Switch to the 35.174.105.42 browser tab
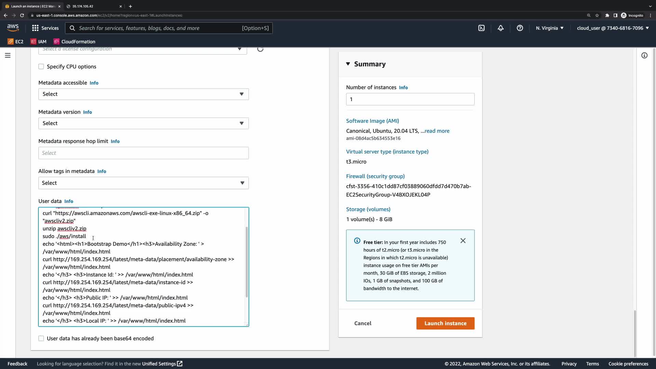656x369 pixels. click(92, 6)
